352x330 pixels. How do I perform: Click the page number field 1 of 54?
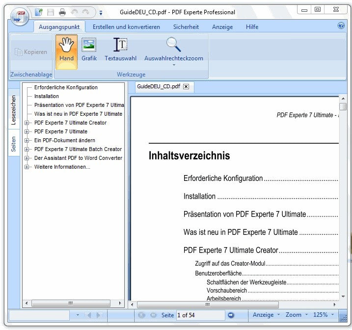tap(201, 315)
